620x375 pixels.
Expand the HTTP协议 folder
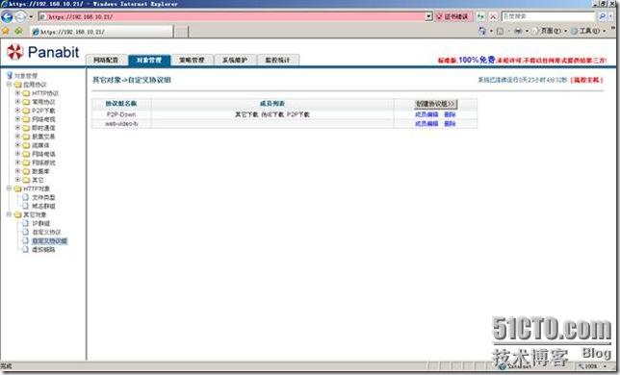(17, 93)
